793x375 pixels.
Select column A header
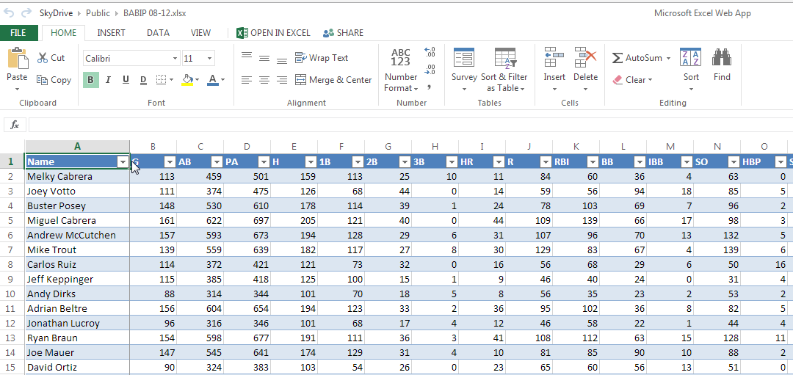point(77,146)
